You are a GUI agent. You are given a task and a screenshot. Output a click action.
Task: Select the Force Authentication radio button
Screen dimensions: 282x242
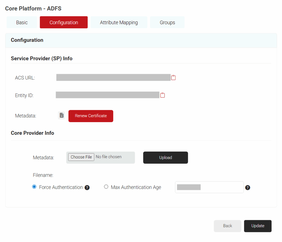tap(34, 187)
